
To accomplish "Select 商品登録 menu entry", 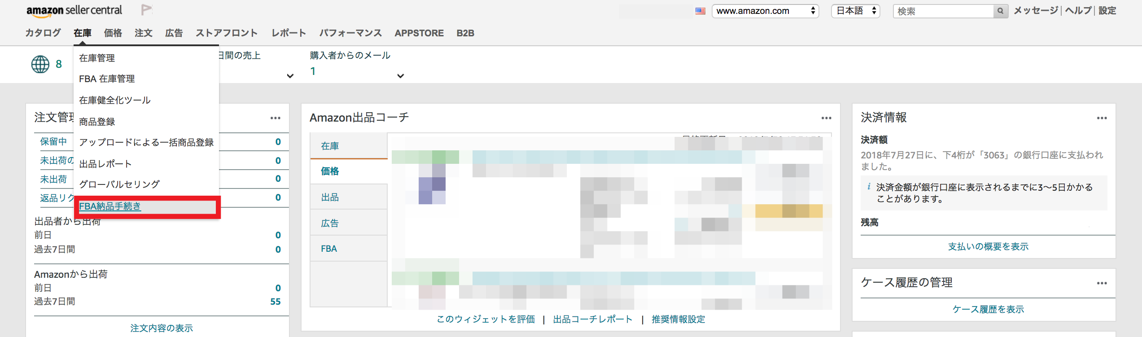I will tap(97, 122).
